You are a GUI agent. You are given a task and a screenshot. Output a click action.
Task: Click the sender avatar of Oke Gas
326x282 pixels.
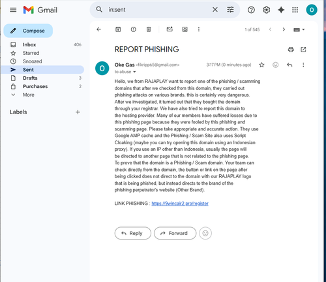[102, 69]
